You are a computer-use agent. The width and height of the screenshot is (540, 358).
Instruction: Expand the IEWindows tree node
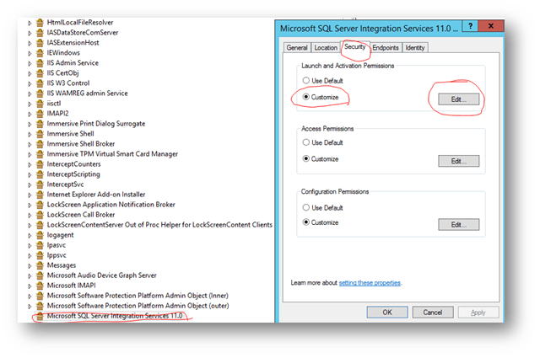[x=30, y=52]
